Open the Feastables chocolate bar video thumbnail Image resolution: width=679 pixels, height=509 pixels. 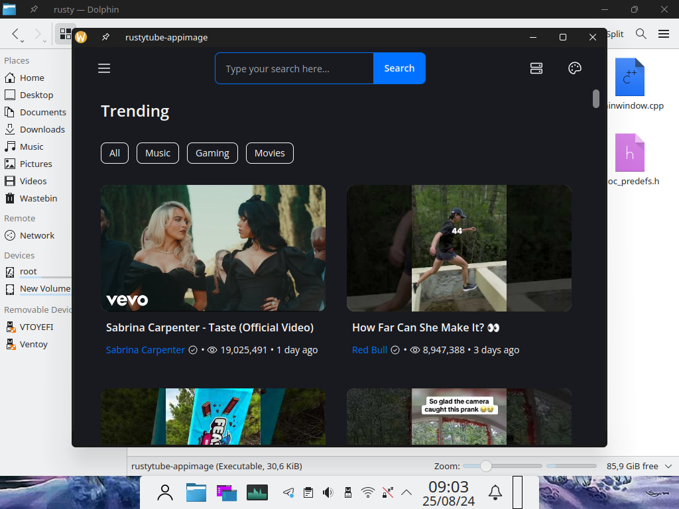213,416
